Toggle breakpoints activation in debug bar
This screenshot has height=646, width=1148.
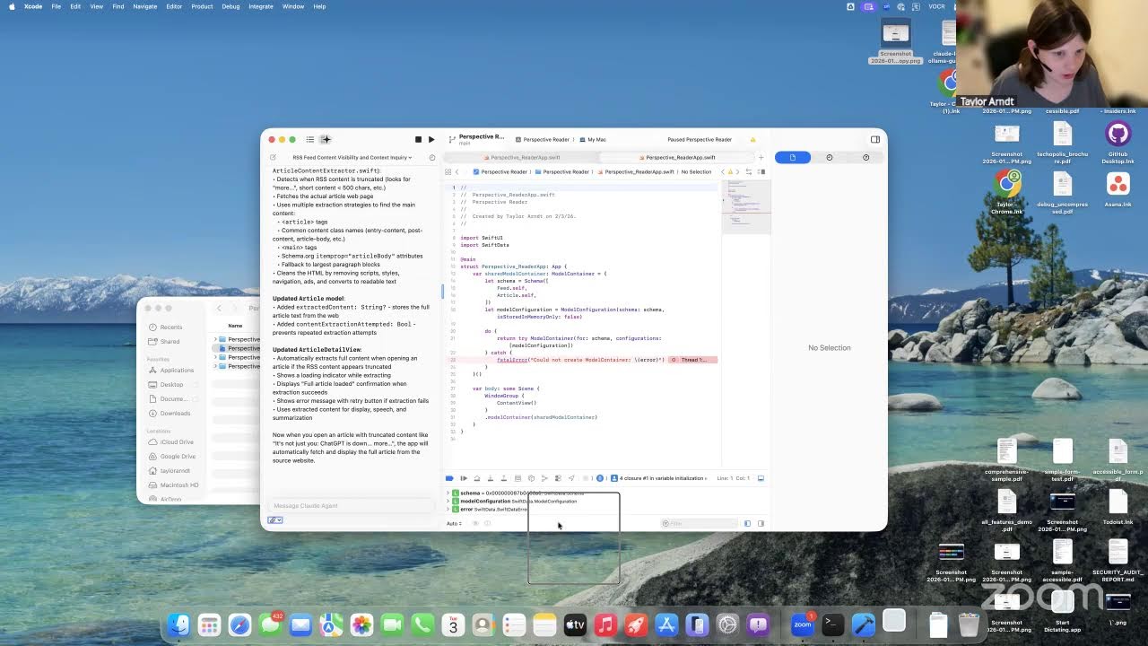point(450,478)
